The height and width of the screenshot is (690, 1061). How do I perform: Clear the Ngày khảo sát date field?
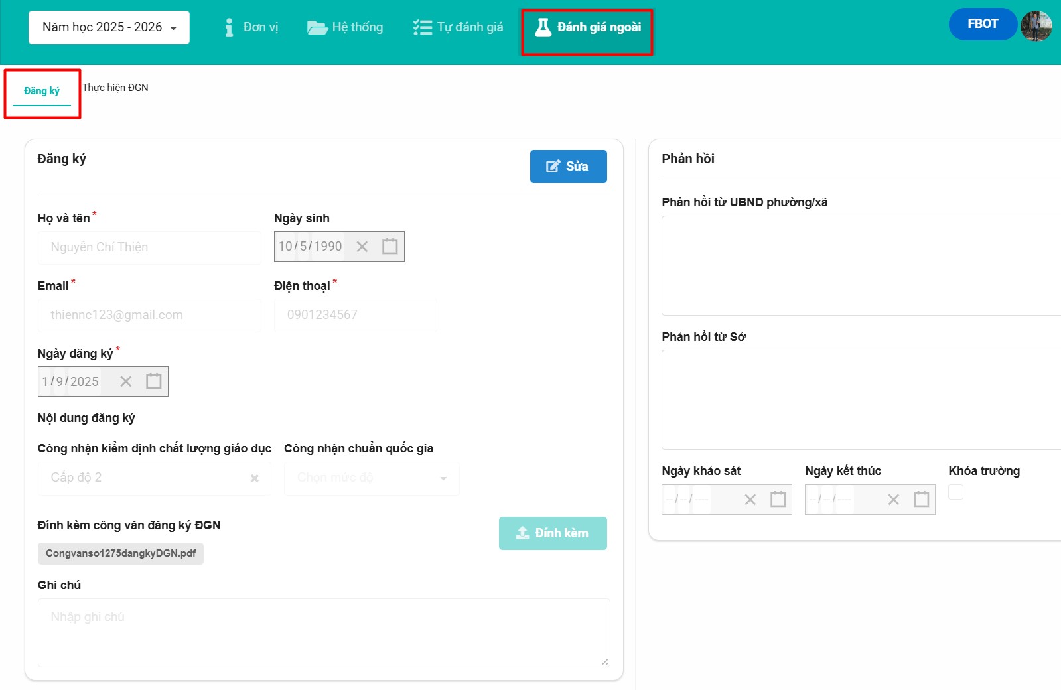click(750, 500)
